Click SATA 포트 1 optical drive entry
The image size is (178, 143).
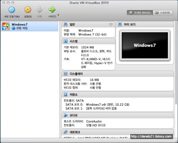(101, 109)
